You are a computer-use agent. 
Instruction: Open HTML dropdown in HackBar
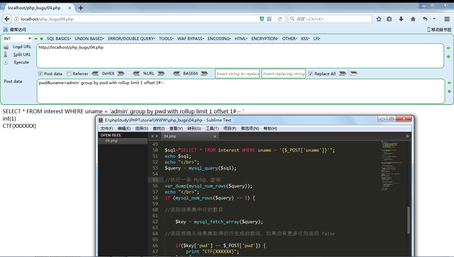pyautogui.click(x=241, y=39)
